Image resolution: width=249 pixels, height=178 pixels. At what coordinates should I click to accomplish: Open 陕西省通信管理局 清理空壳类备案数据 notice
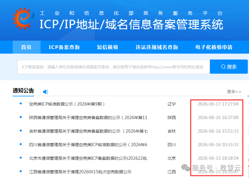click(x=88, y=118)
